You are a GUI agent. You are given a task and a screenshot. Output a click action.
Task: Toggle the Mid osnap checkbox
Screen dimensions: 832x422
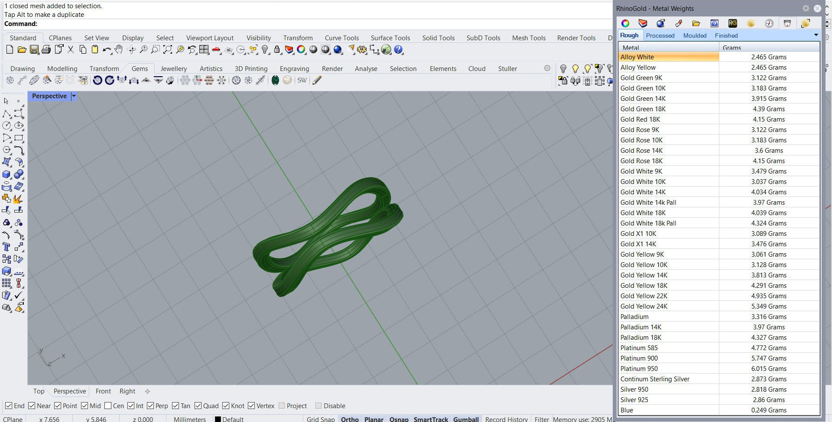point(84,406)
